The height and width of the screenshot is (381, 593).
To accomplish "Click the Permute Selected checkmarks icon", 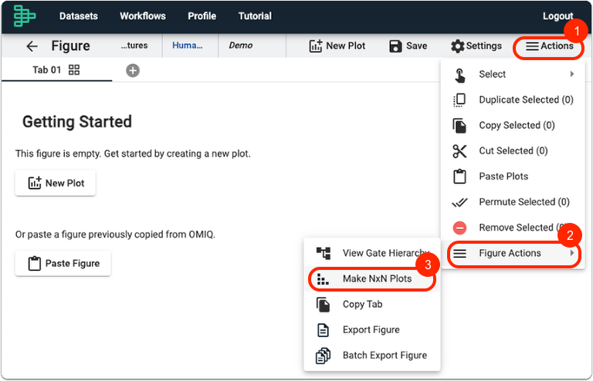I will tap(459, 202).
